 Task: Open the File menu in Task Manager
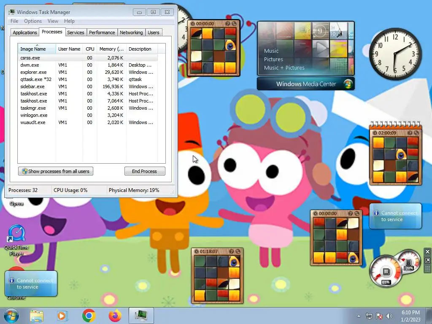click(14, 21)
